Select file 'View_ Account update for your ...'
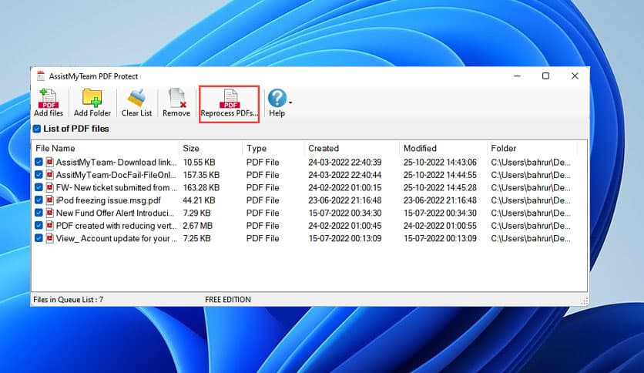 pos(116,239)
